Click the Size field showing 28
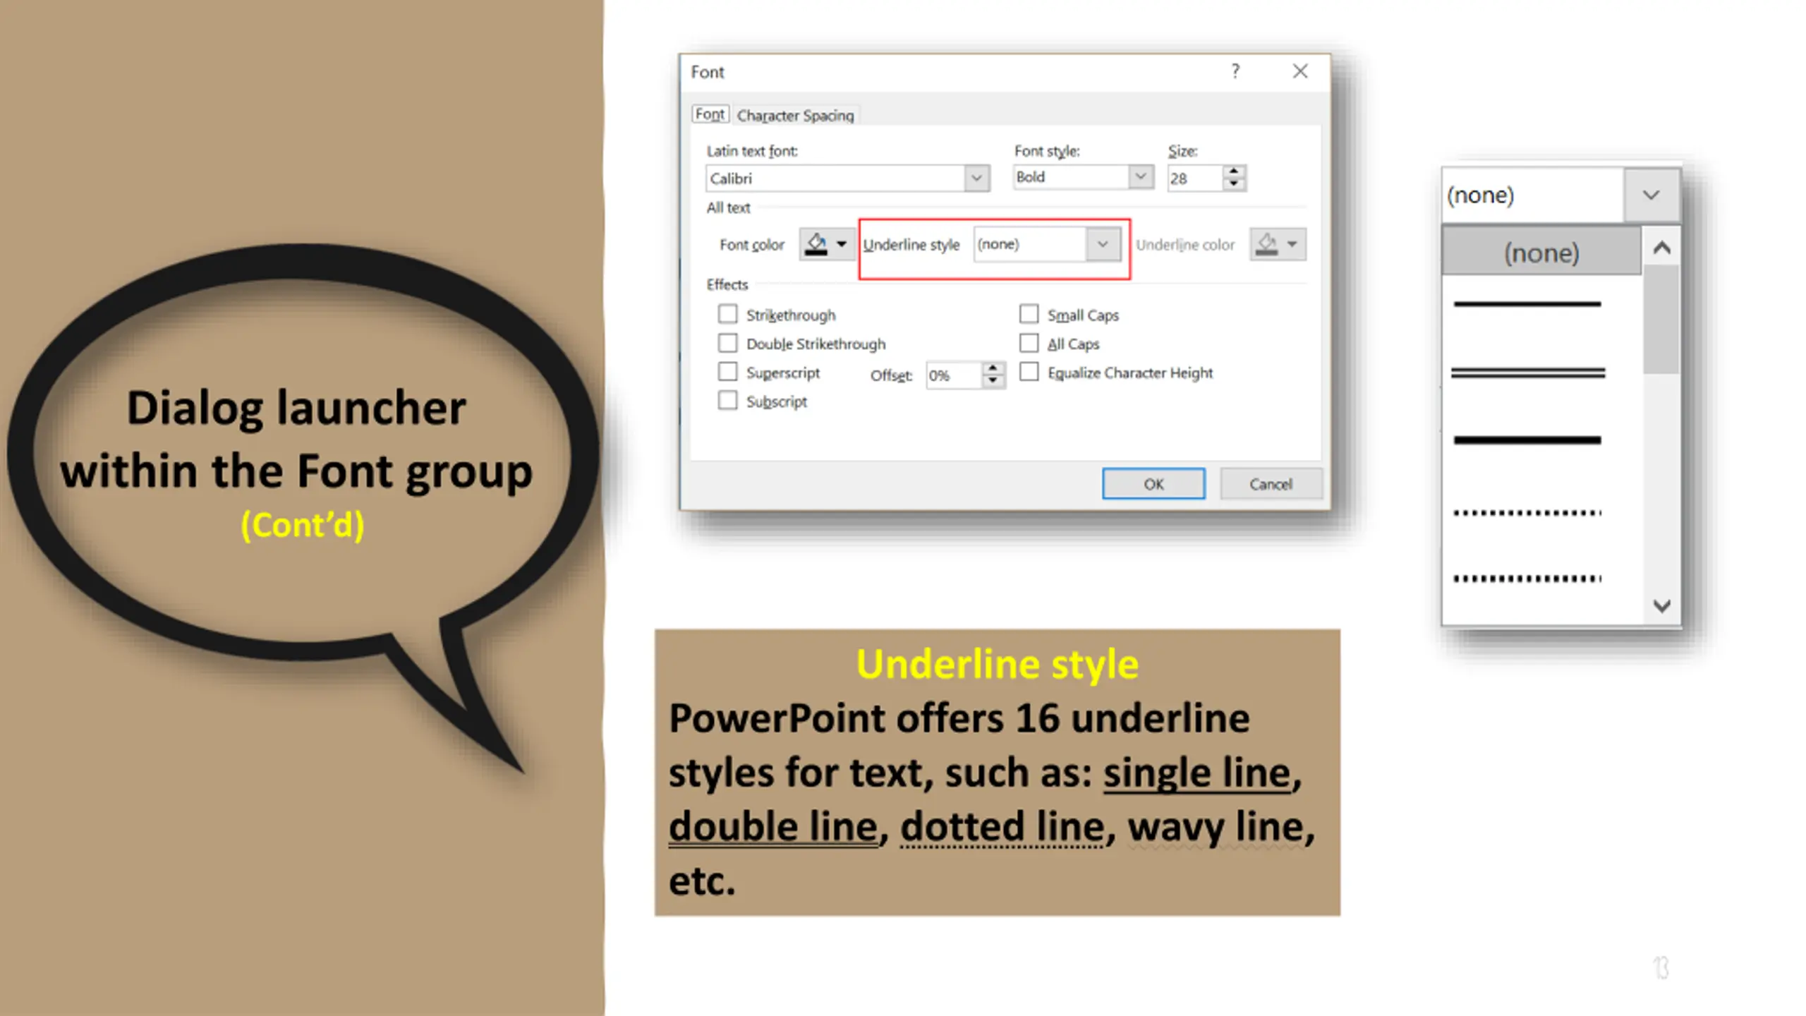This screenshot has height=1016, width=1806. (1194, 178)
